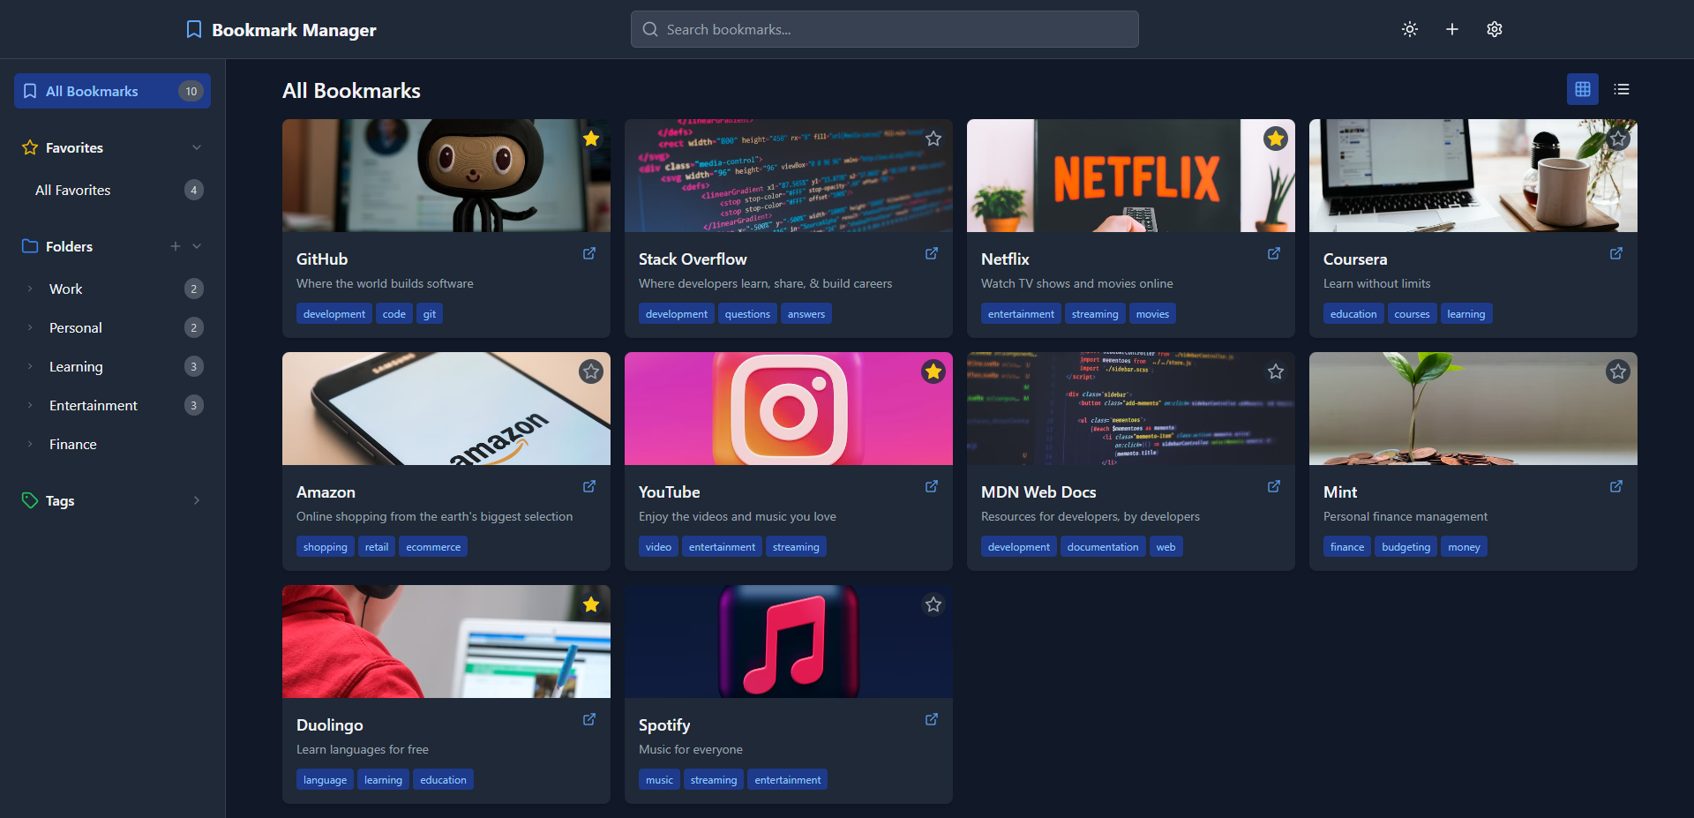Unfavorite Netflix via star
Screen dimensions: 1694x818
(x=1276, y=139)
